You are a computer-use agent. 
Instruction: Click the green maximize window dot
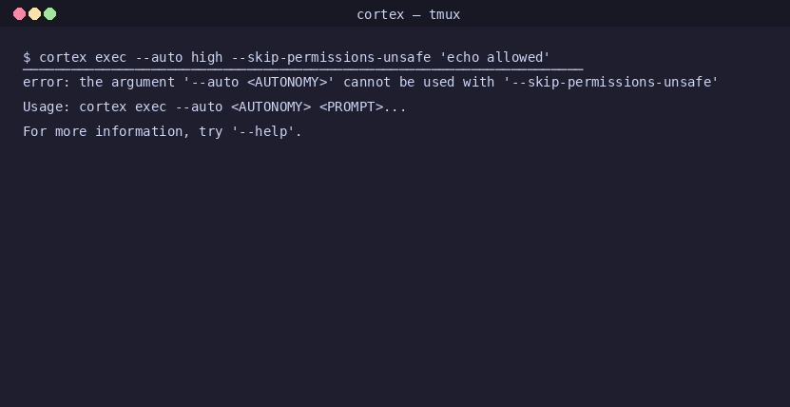49,13
